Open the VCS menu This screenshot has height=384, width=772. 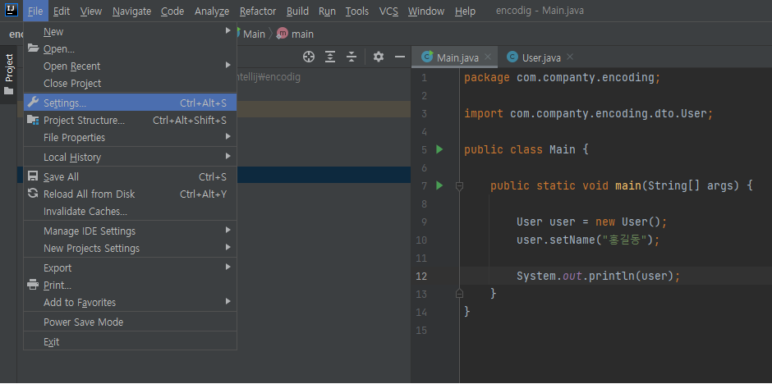click(388, 11)
